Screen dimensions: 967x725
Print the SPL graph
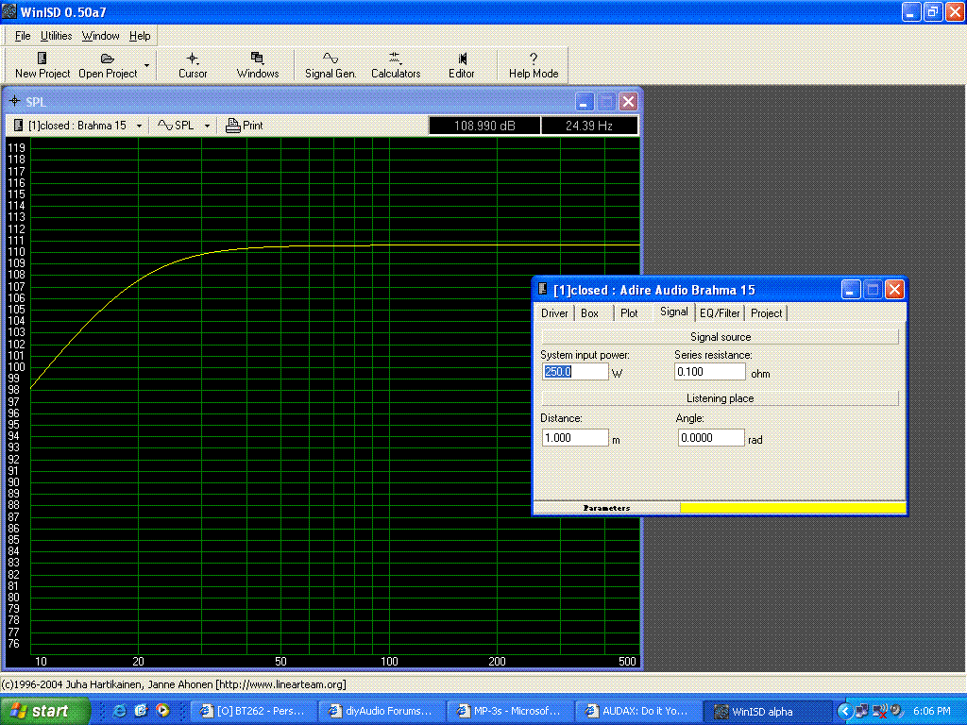pyautogui.click(x=245, y=126)
